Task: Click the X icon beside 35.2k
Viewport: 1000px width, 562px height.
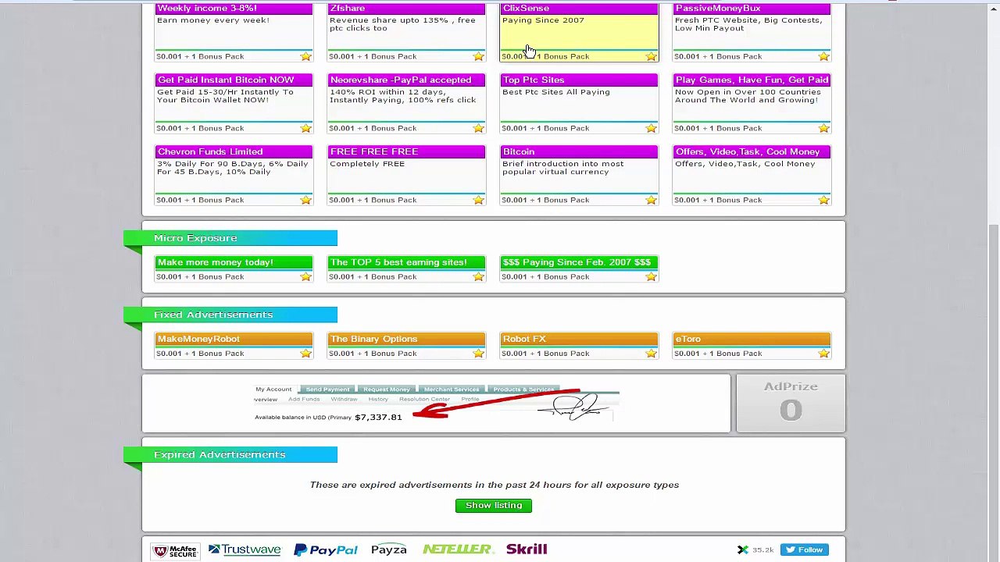Action: (742, 550)
